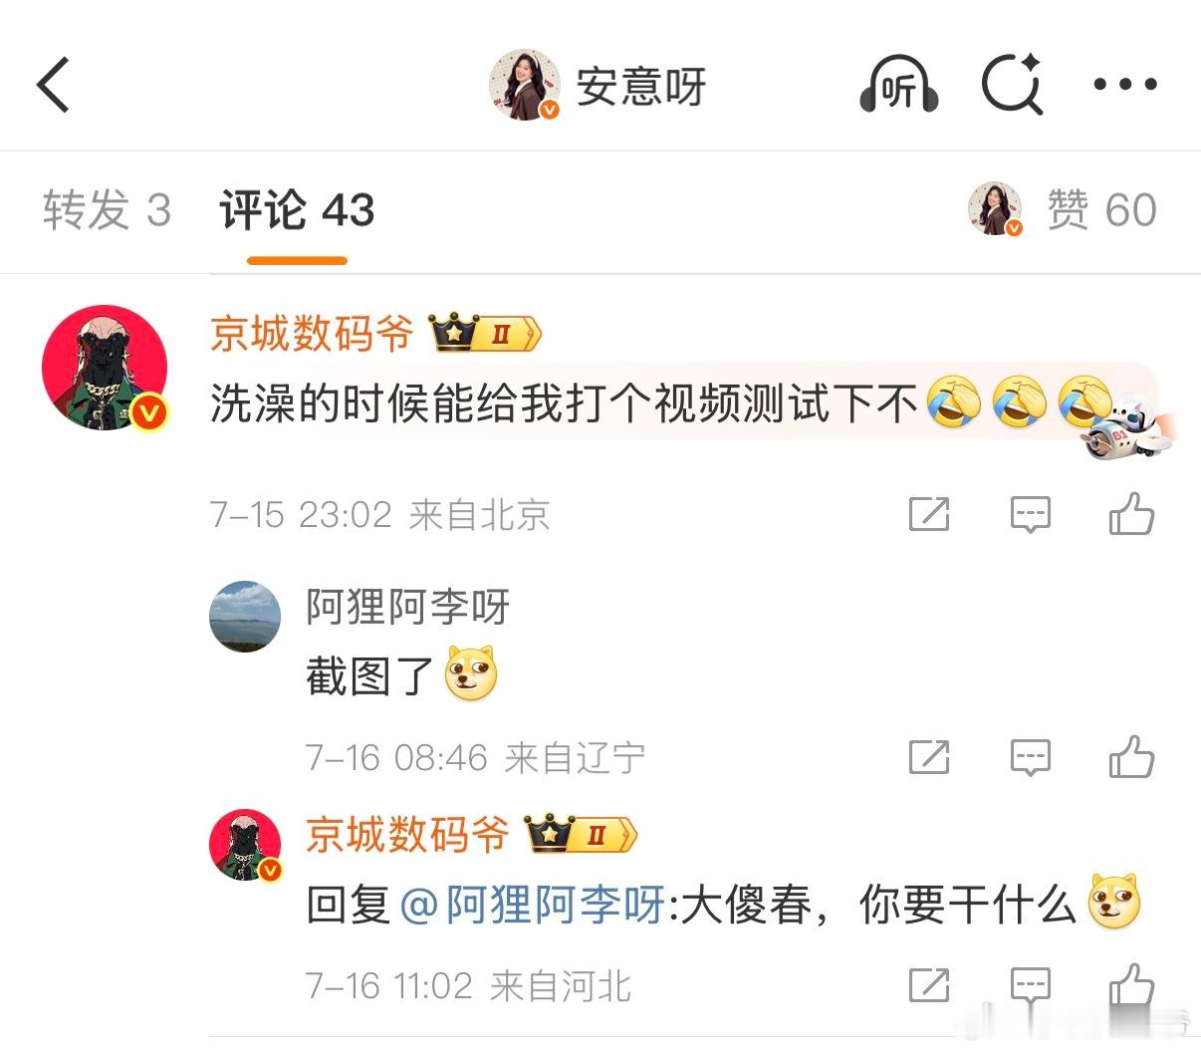
Task: Open 安意呀 profile from header
Action: click(598, 86)
